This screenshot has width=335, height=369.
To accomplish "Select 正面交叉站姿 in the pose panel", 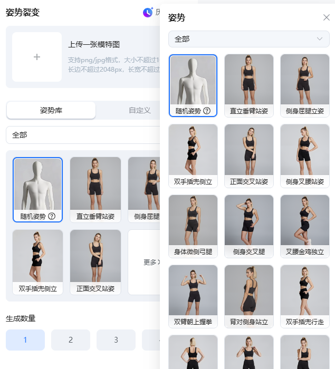I will 249,156.
